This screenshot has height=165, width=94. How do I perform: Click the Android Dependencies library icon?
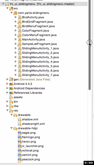click(11, 88)
